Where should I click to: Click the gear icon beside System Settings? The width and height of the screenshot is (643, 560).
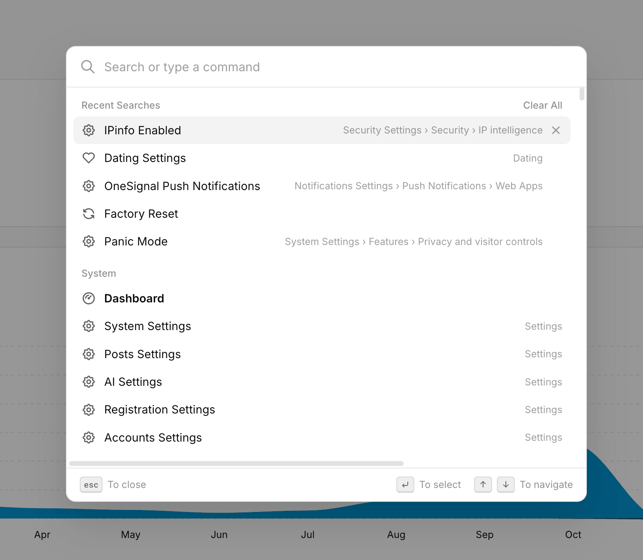click(x=89, y=326)
